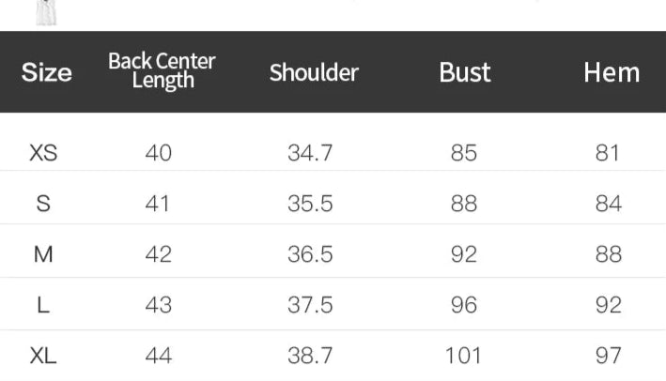This screenshot has width=666, height=381.
Task: Select the XS size row label
Action: pyautogui.click(x=44, y=152)
